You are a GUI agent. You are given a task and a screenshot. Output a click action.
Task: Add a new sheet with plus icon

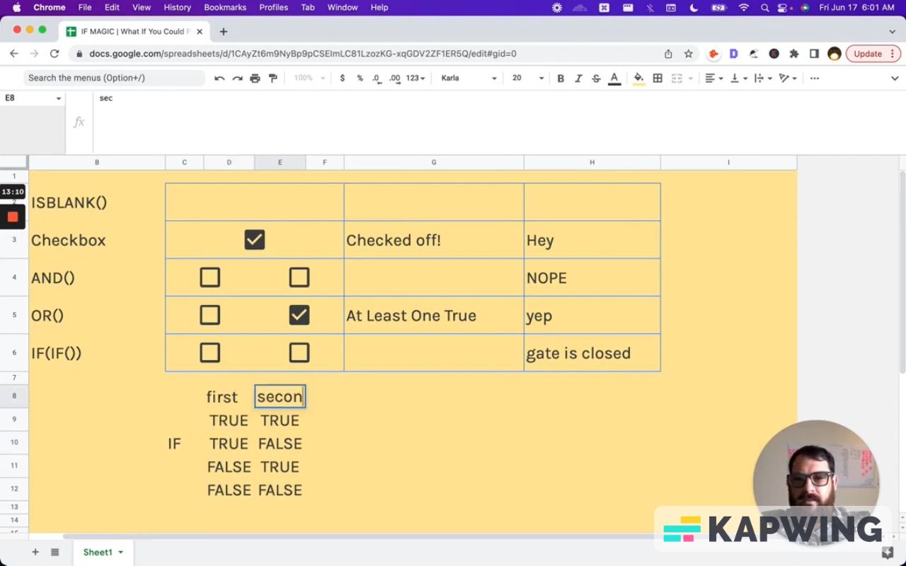coord(35,552)
